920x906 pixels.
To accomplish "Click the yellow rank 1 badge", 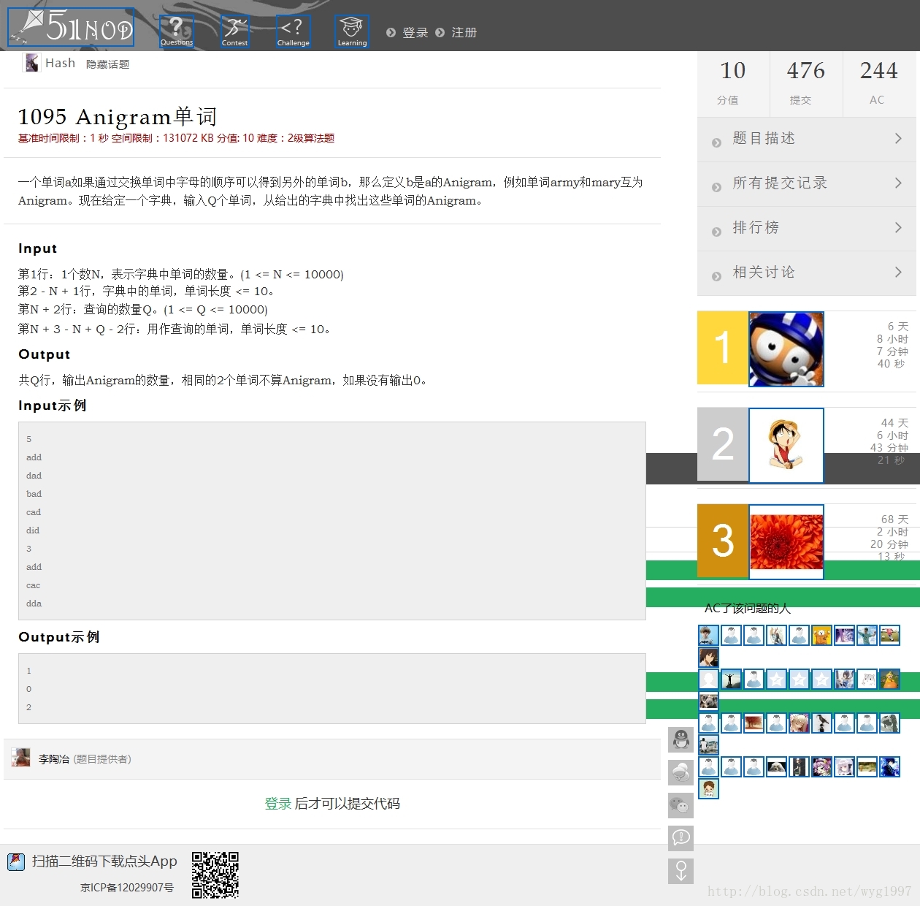I will pos(723,348).
